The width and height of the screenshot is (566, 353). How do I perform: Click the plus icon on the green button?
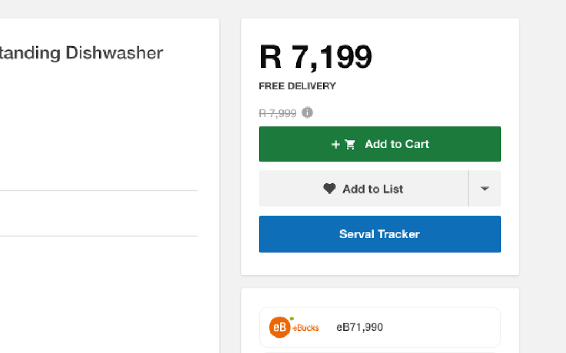[x=336, y=145]
